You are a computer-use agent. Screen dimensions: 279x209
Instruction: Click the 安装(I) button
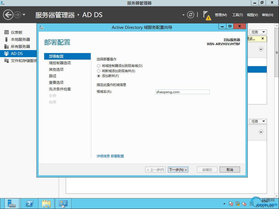tap(207, 170)
